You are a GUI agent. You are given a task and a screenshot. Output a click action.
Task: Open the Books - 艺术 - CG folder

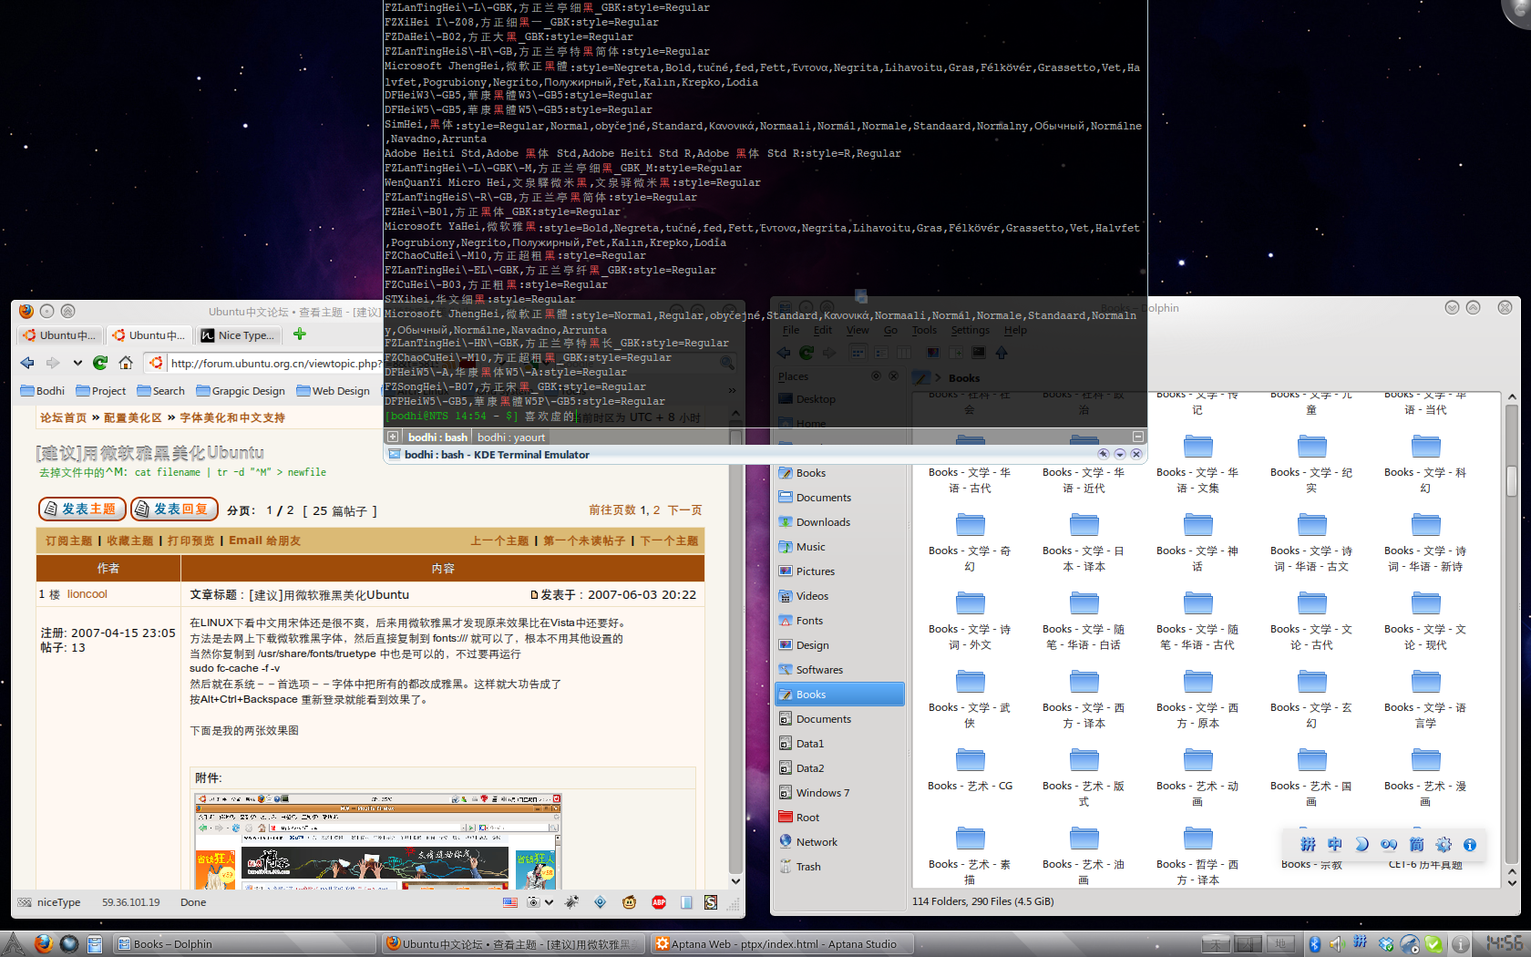pyautogui.click(x=970, y=768)
